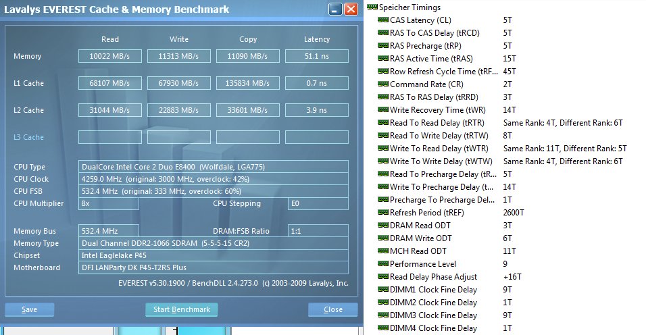Click the L2 Cache Write value 22883 MB/s
The height and width of the screenshot is (335, 646).
179,110
